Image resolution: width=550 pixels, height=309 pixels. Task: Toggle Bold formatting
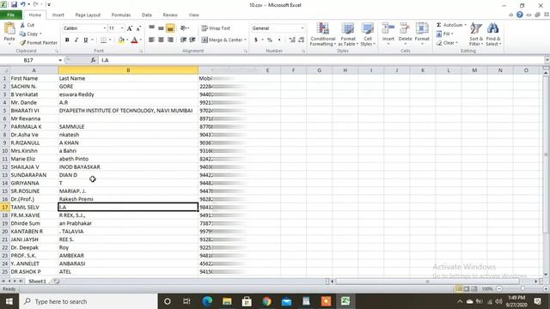click(67, 40)
